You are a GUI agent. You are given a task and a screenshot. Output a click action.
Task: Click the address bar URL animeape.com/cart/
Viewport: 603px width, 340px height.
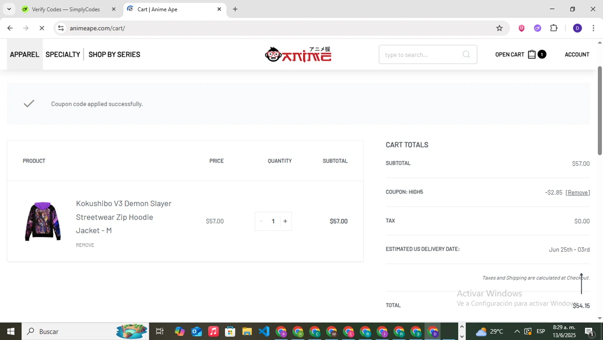point(97,28)
